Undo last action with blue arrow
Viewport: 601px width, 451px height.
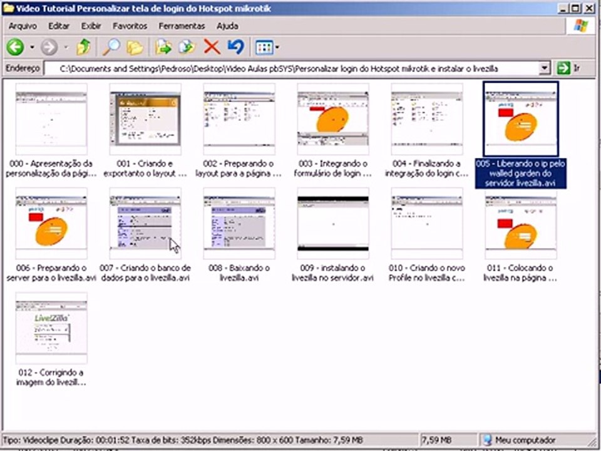pyautogui.click(x=236, y=47)
